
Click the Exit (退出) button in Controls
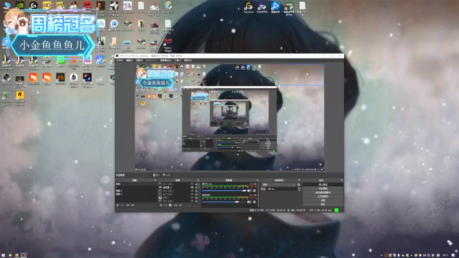click(323, 204)
